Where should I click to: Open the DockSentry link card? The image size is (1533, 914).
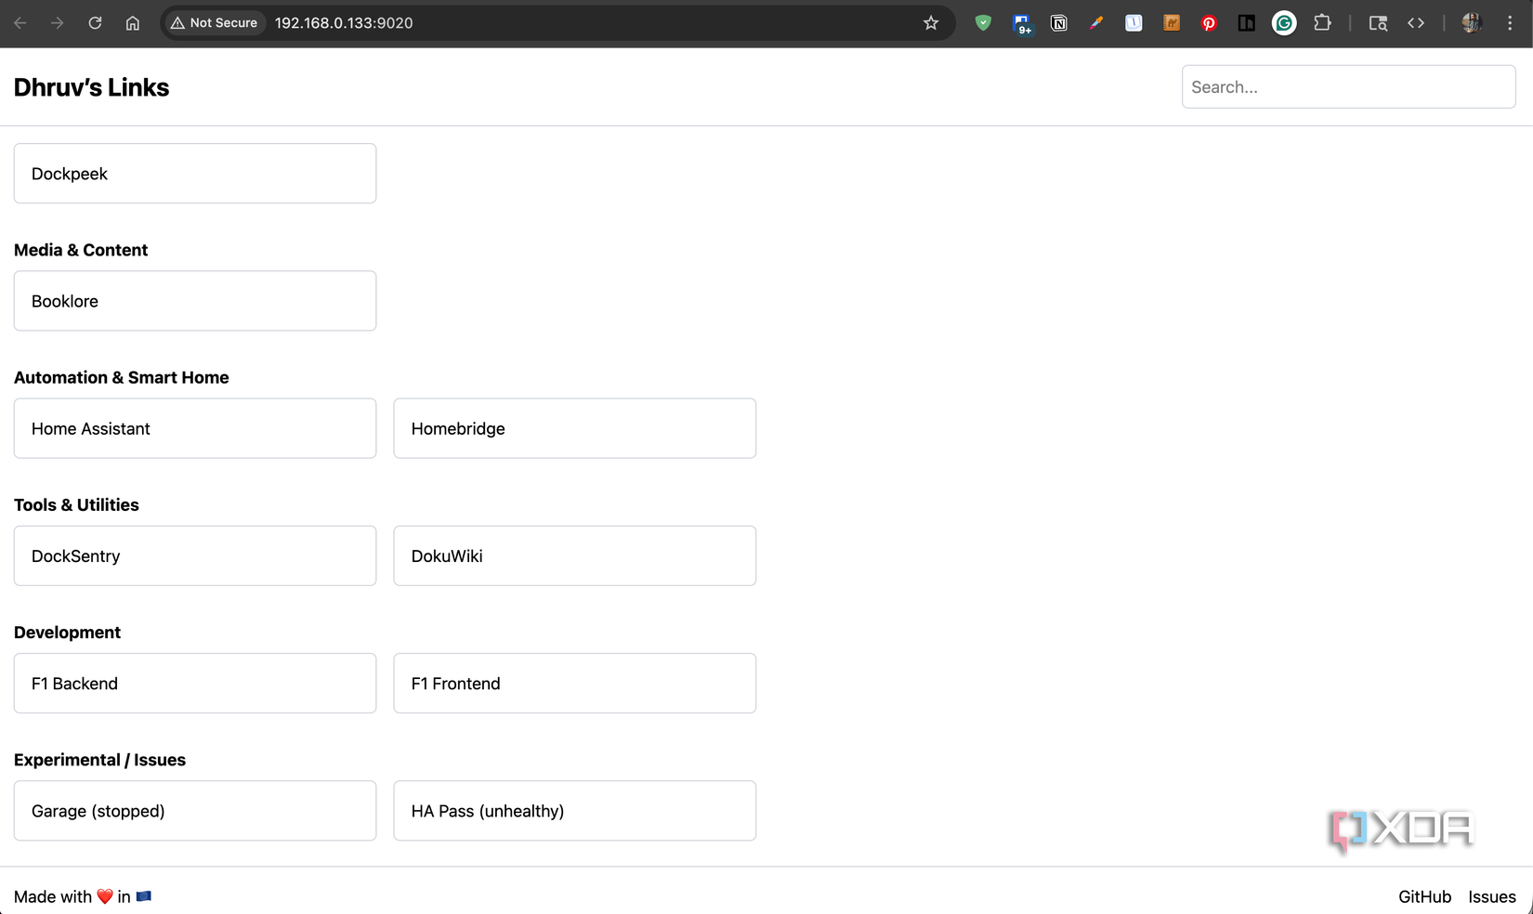tap(195, 555)
